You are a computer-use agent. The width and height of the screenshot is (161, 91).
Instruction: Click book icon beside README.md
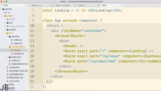pos(8,78)
